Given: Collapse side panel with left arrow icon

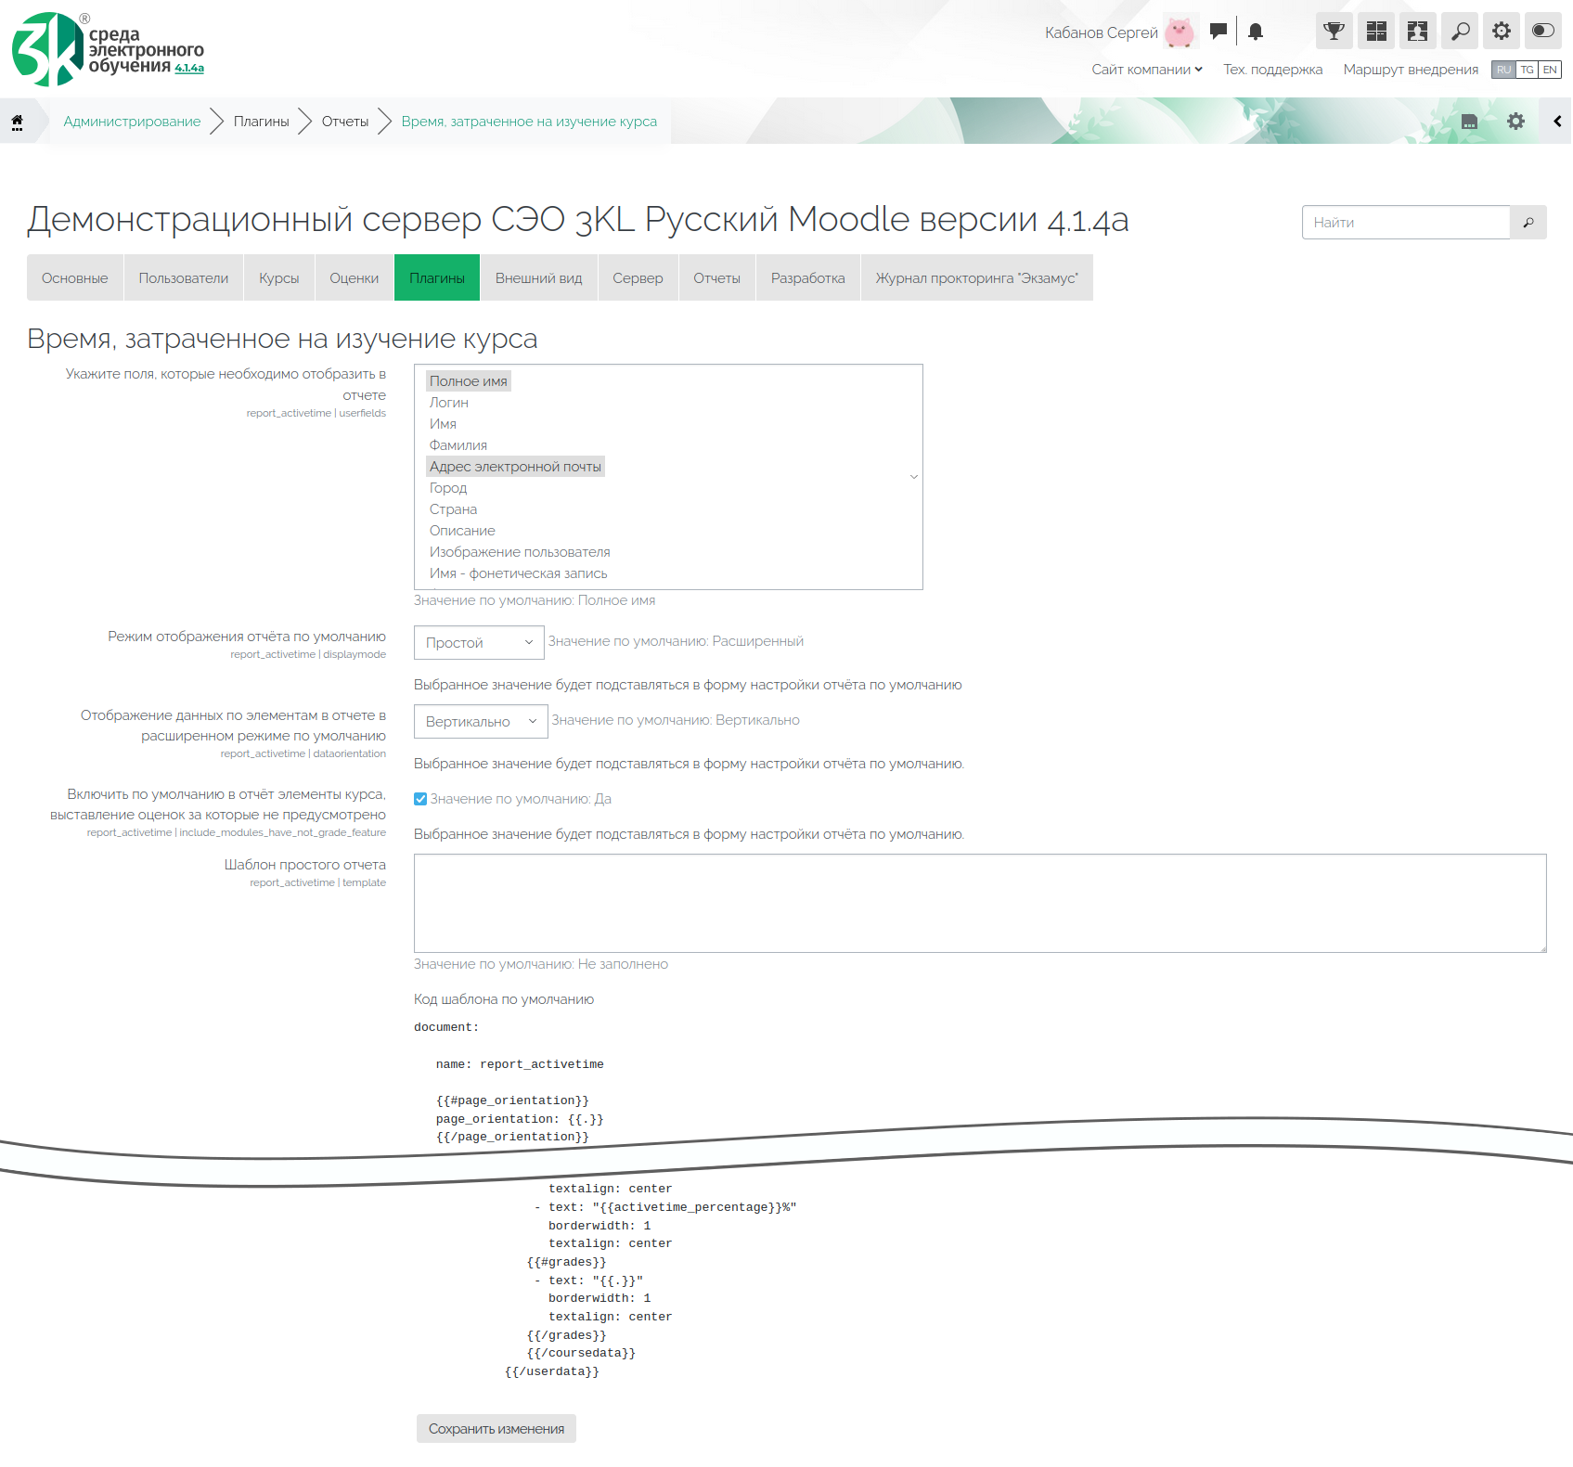Looking at the screenshot, I should click(x=1557, y=122).
